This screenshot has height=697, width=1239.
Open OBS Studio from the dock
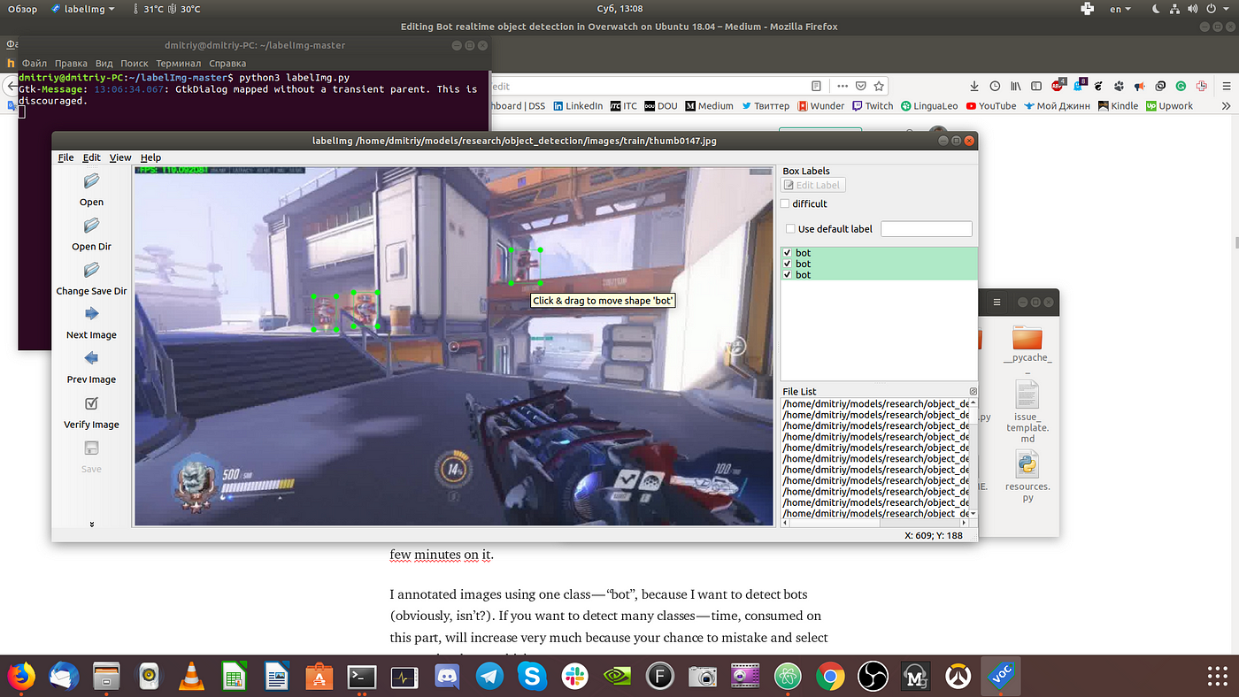click(x=873, y=677)
